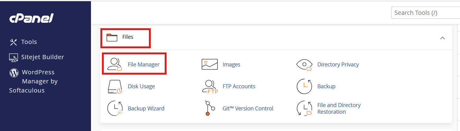
Task: Click the Backup clock icon
Action: click(x=304, y=86)
